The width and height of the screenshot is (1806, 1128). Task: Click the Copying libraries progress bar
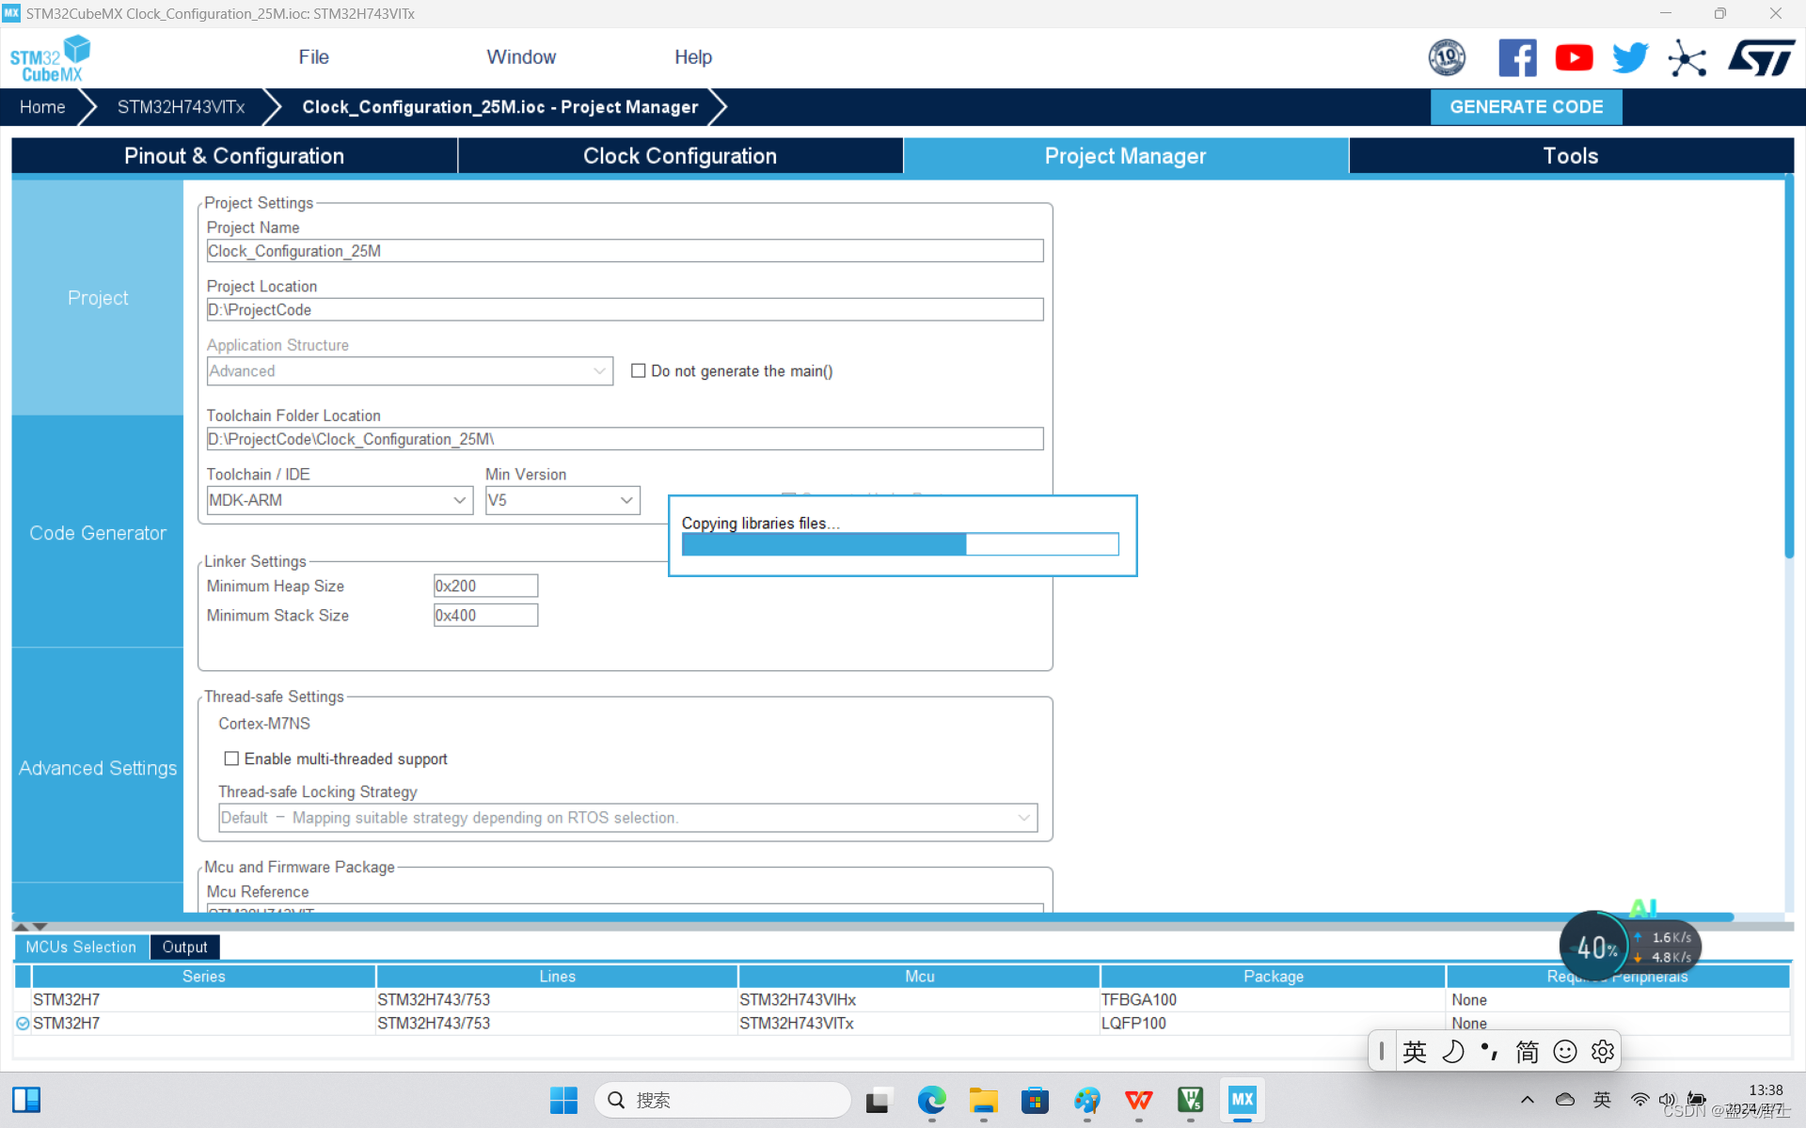899,544
